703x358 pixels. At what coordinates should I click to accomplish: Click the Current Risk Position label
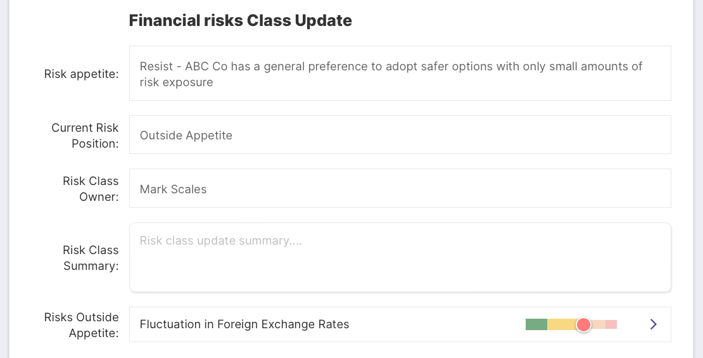coord(85,136)
